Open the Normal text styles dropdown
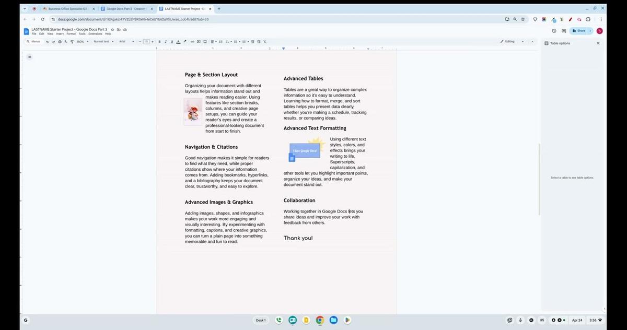Viewport: 627px width, 330px height. click(102, 41)
